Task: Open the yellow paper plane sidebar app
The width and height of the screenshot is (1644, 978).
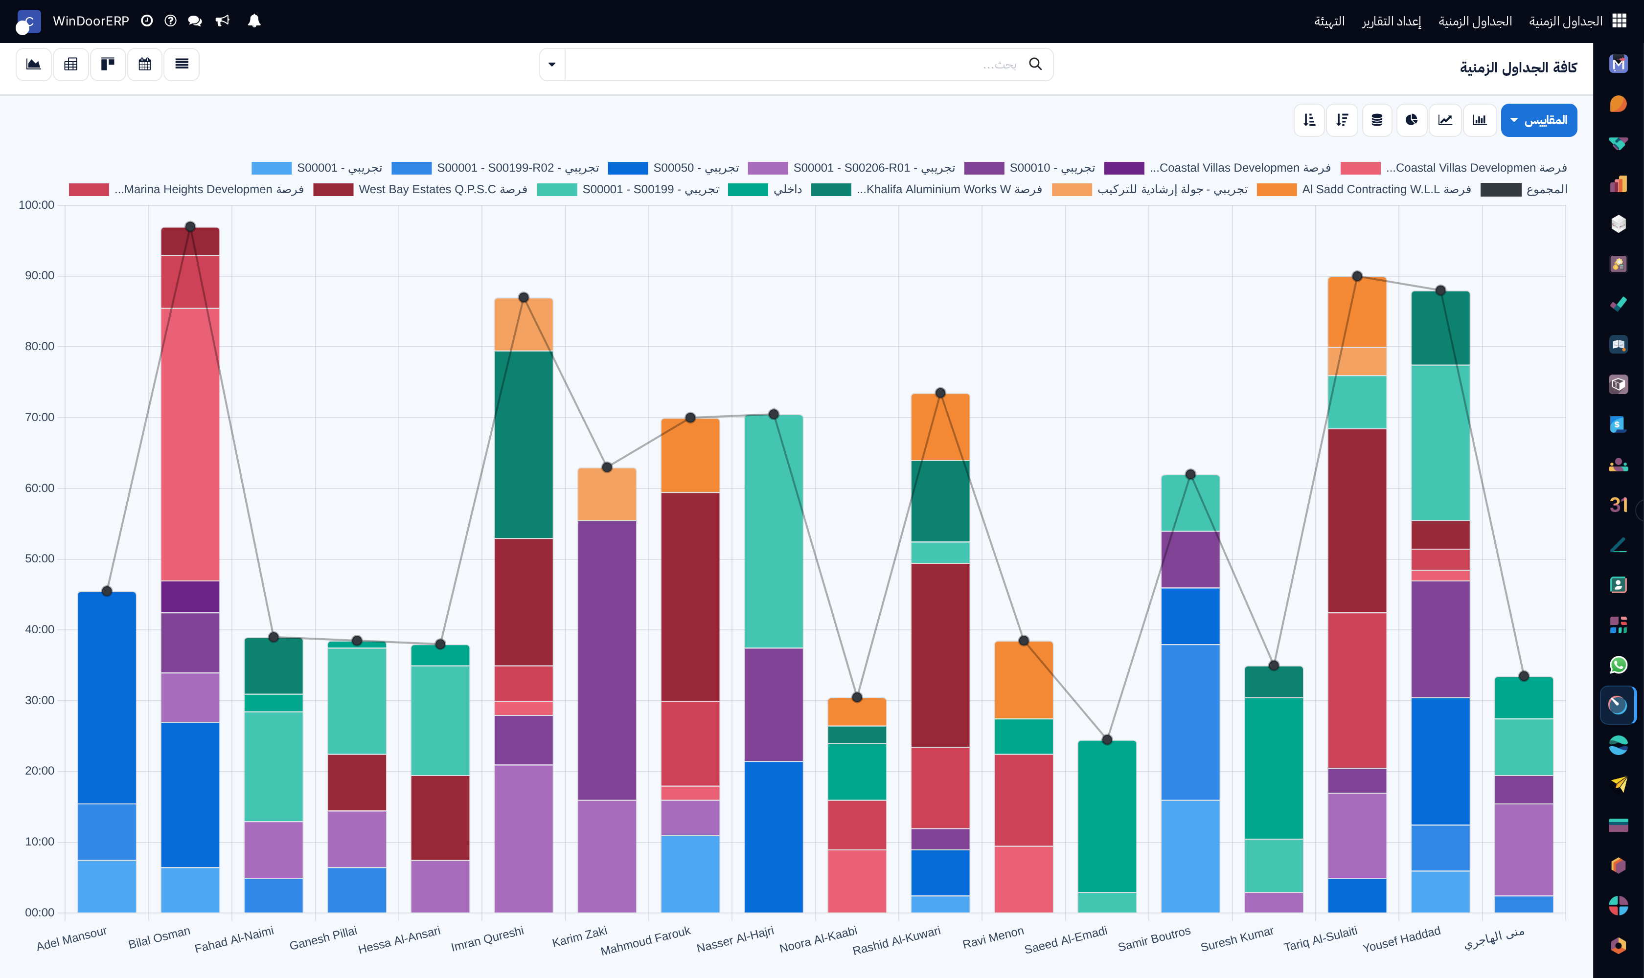Action: click(x=1618, y=785)
